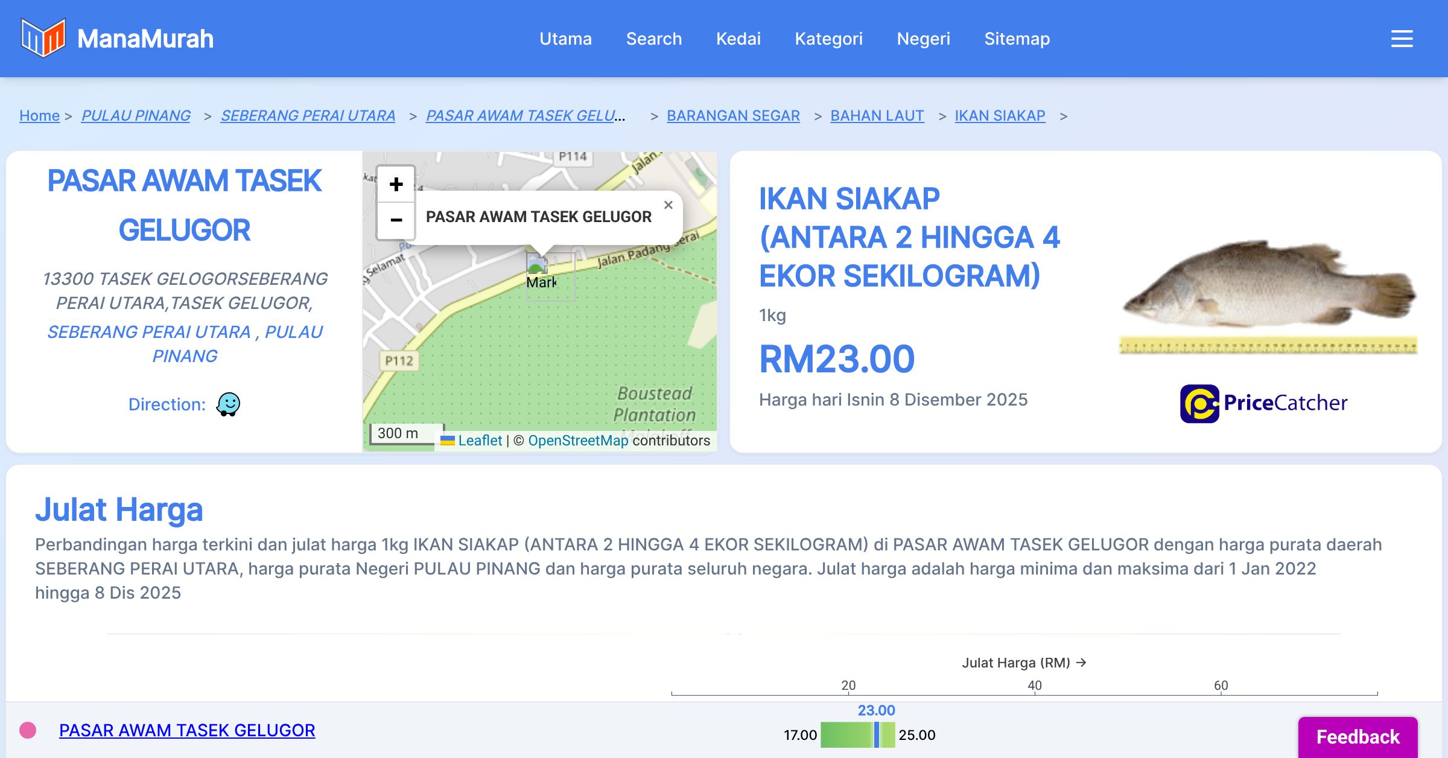The image size is (1448, 758).
Task: Open Waze directions icon
Action: 228,404
